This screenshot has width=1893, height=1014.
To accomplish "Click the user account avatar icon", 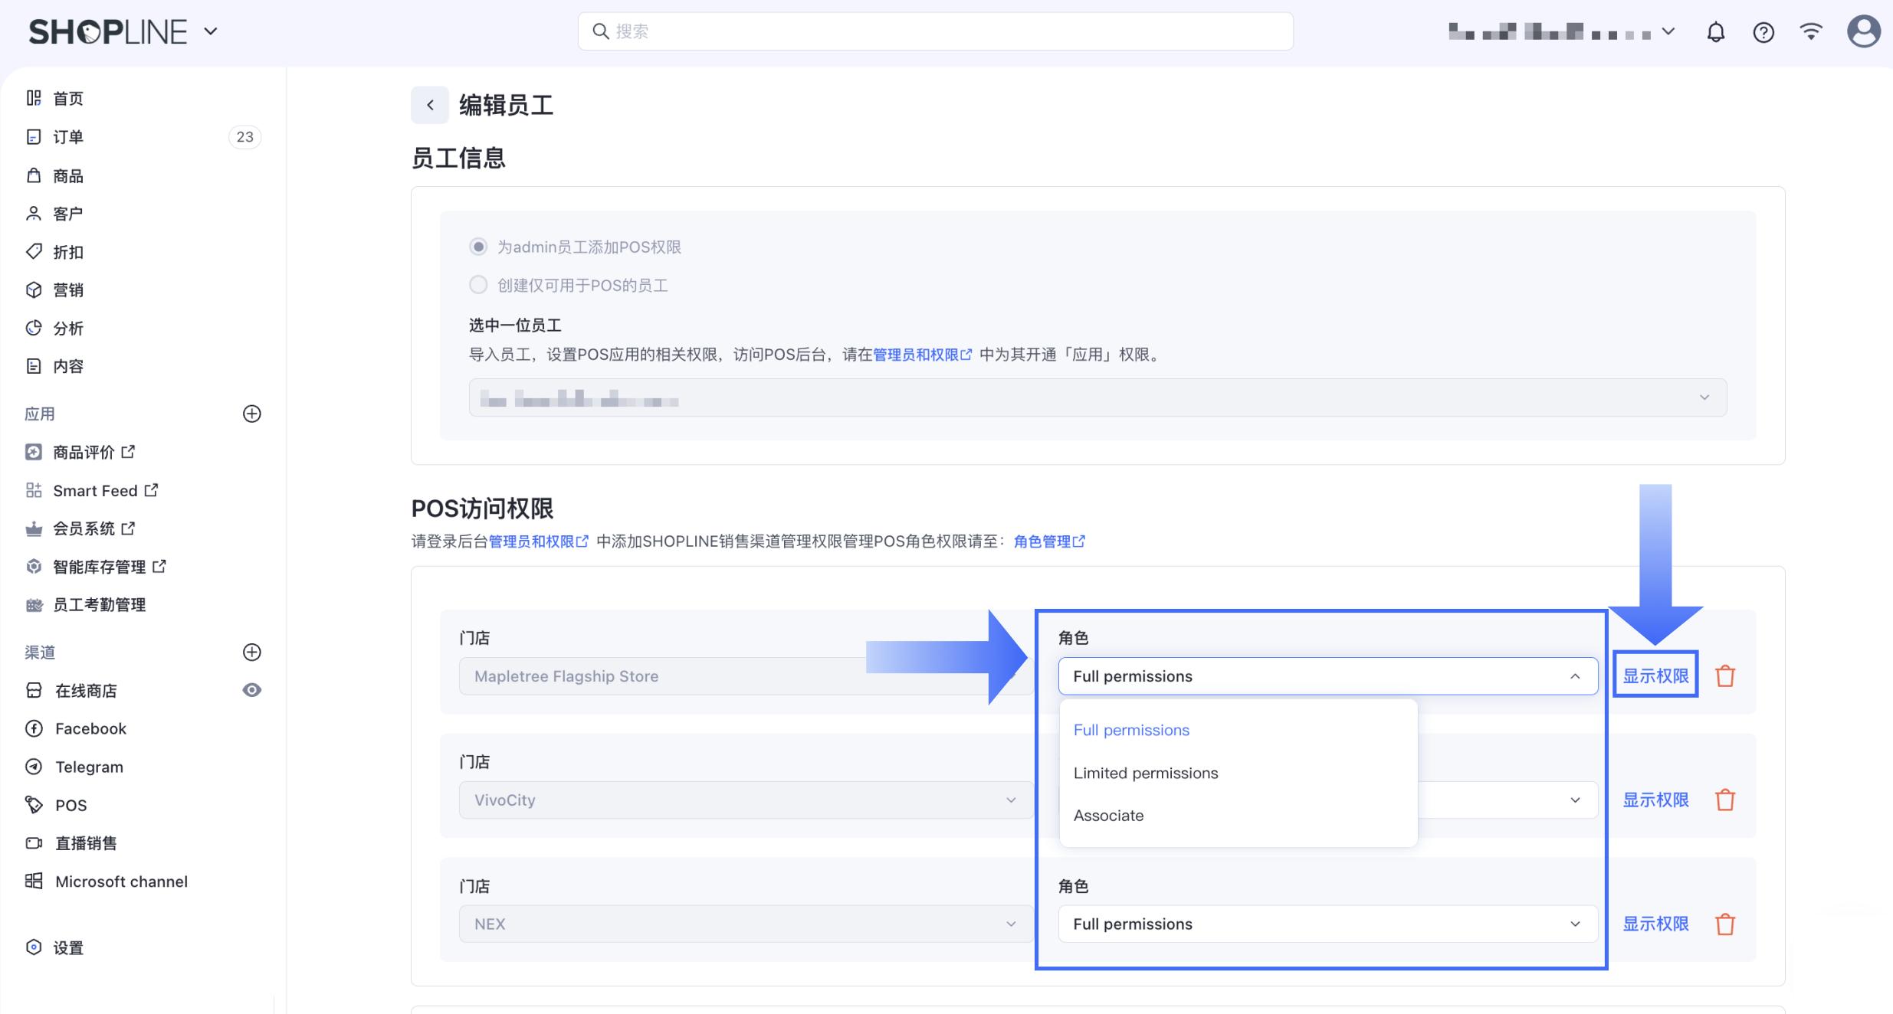I will (1862, 32).
